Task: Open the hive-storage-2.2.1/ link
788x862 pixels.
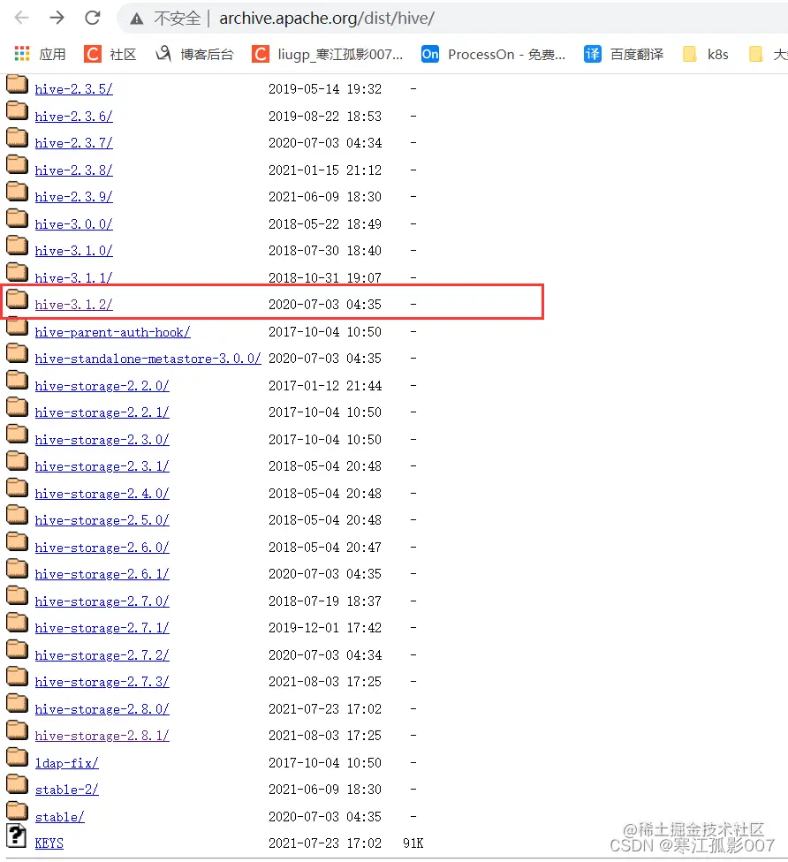Action: click(102, 412)
